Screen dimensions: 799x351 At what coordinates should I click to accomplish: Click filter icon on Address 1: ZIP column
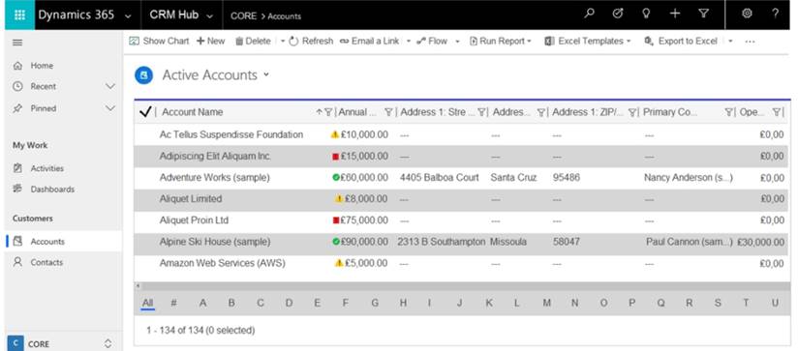click(632, 112)
